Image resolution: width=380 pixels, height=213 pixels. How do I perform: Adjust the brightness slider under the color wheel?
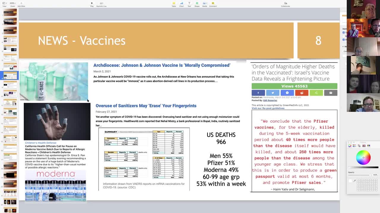[363, 168]
